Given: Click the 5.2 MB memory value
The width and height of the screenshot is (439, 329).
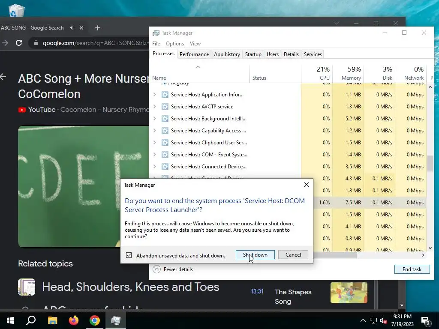Looking at the screenshot, I should tap(353, 119).
